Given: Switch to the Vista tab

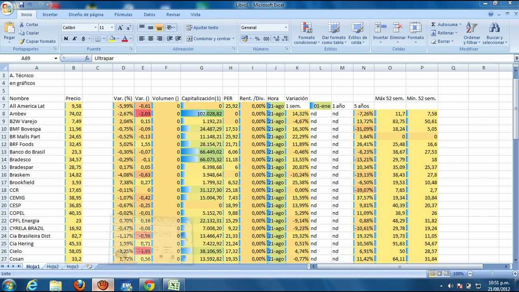Looking at the screenshot, I should 195,15.
